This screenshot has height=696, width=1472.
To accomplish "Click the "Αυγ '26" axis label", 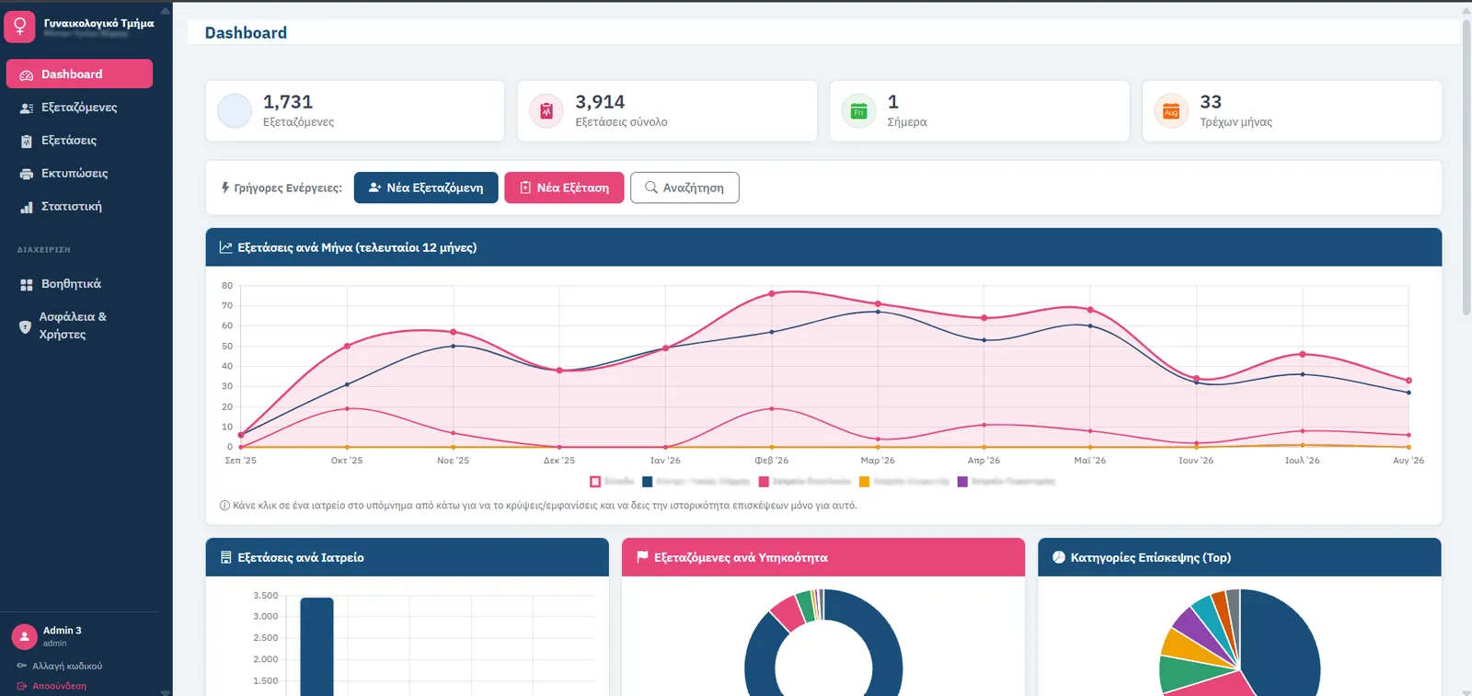I will click(x=1409, y=461).
